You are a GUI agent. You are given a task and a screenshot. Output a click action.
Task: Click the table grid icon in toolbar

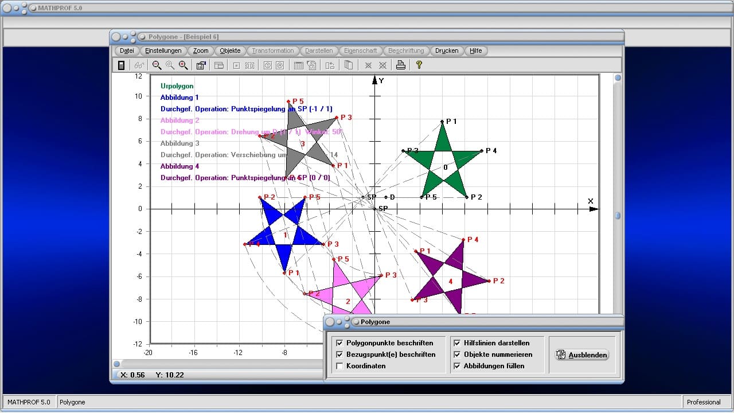click(298, 65)
